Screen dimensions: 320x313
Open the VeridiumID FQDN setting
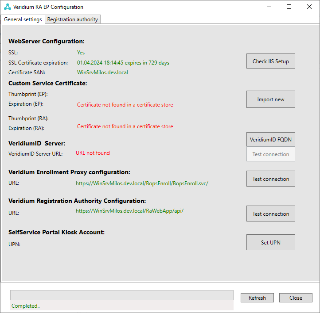click(x=270, y=140)
